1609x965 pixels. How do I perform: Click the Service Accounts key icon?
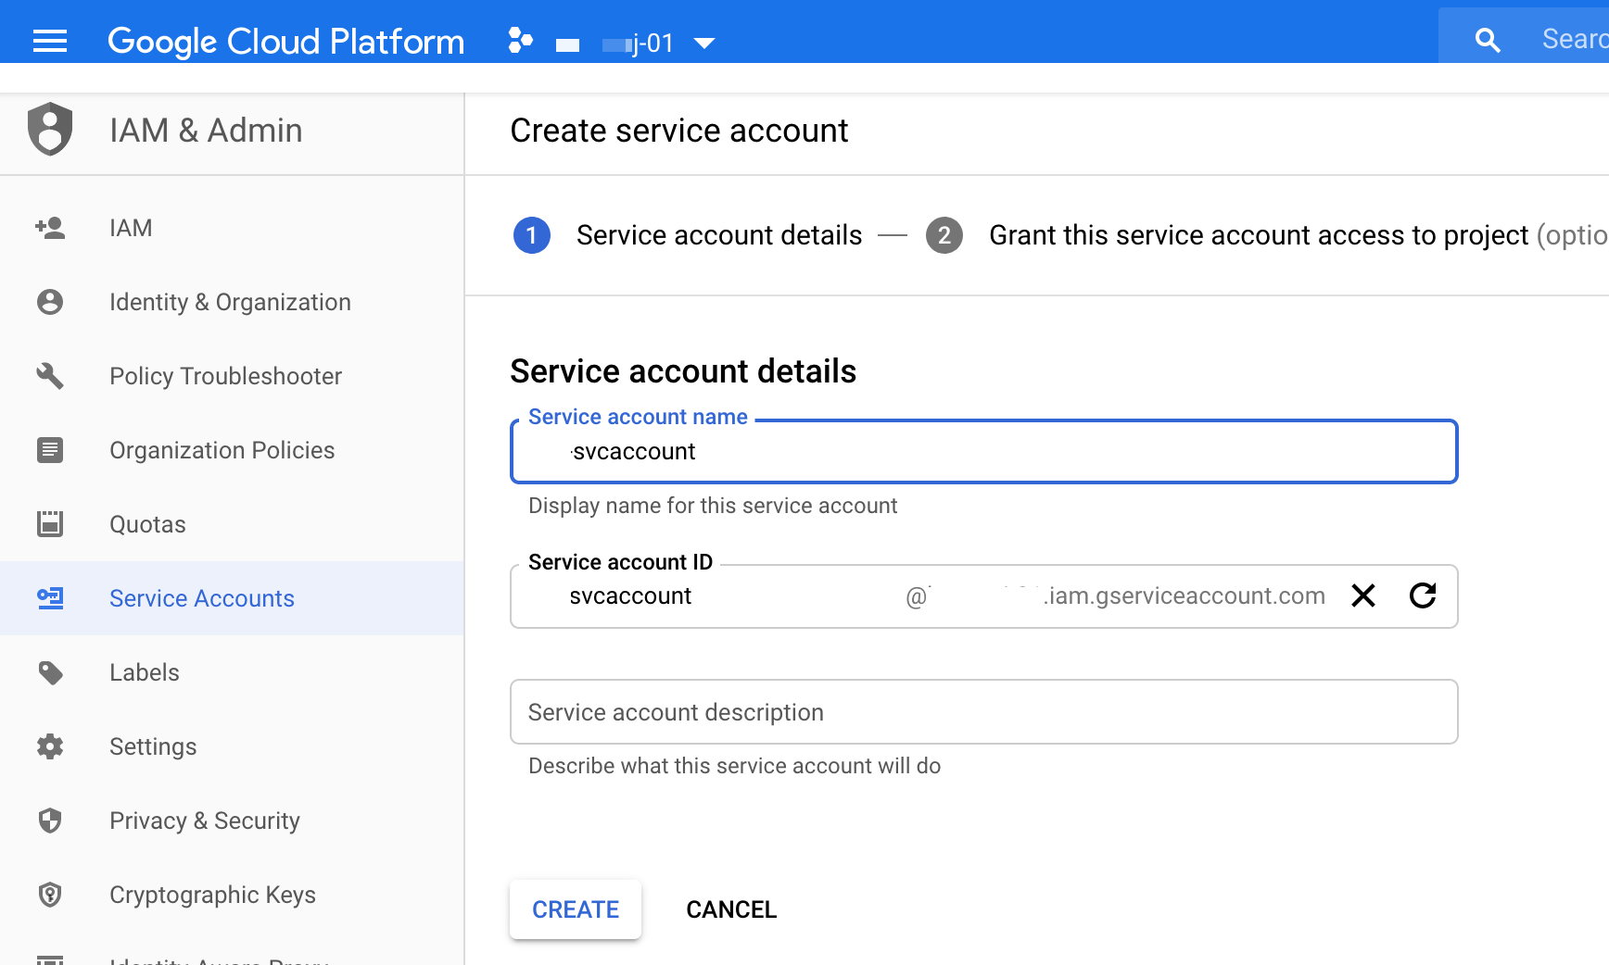49,598
